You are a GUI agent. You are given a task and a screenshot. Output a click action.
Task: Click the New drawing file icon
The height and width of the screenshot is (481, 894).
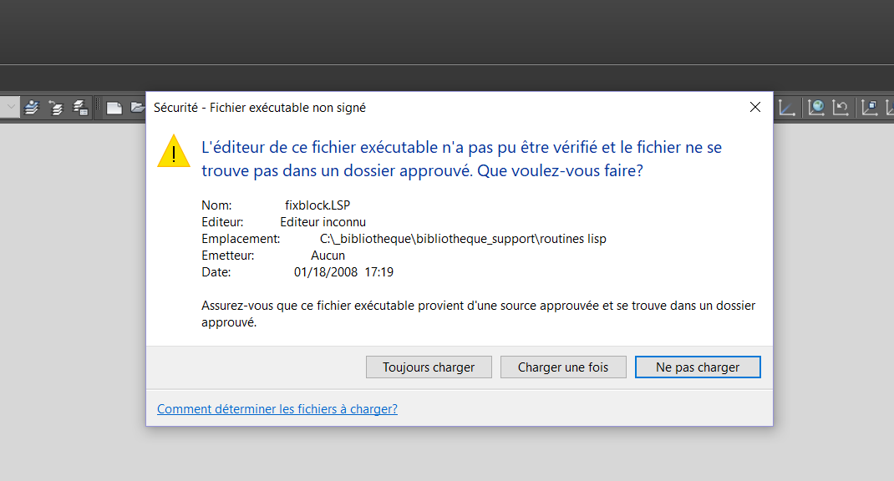(114, 107)
